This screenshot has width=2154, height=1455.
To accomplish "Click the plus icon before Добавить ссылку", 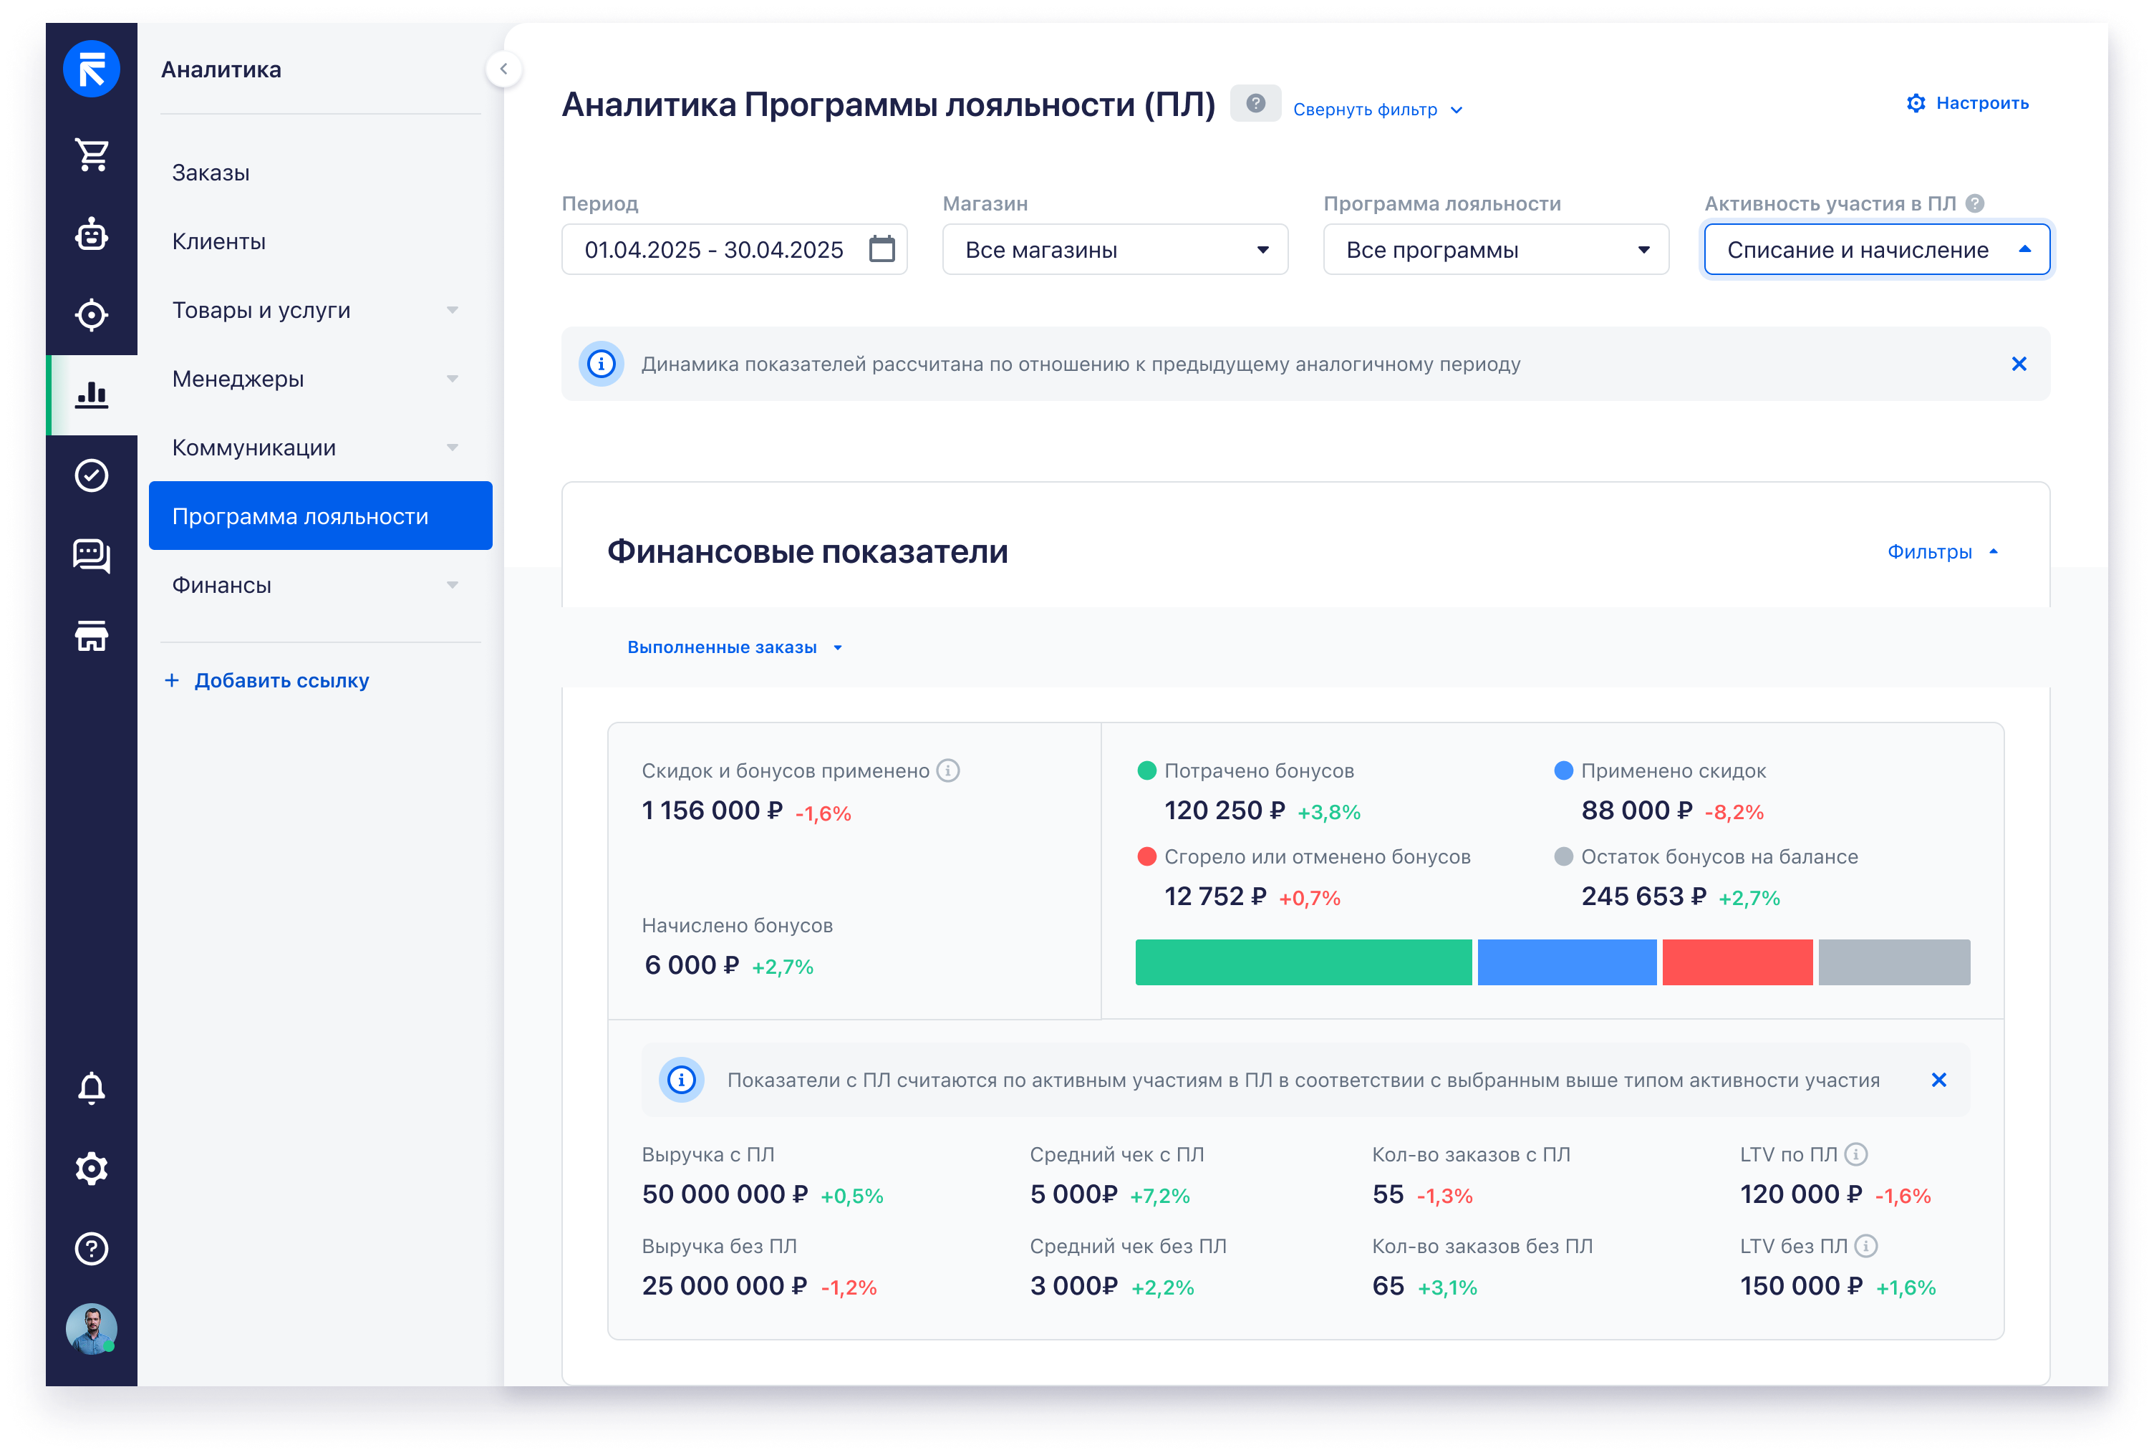I will pyautogui.click(x=171, y=680).
